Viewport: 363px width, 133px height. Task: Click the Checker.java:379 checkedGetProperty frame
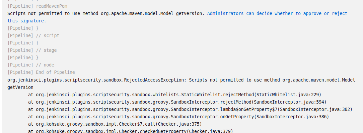tap(131, 131)
